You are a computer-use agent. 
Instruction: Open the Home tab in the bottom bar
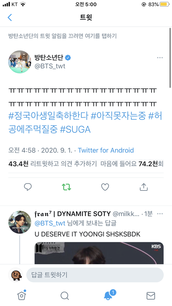(21, 296)
